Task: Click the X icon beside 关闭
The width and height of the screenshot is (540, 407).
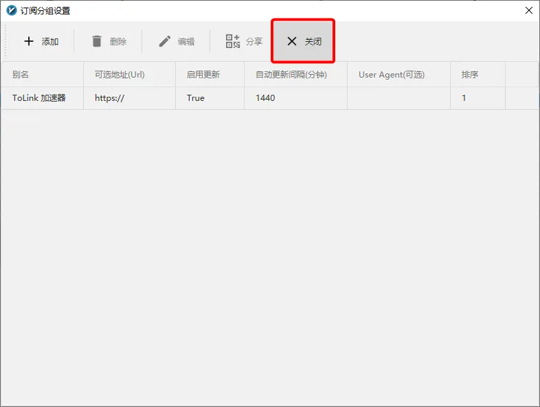Action: click(x=292, y=41)
